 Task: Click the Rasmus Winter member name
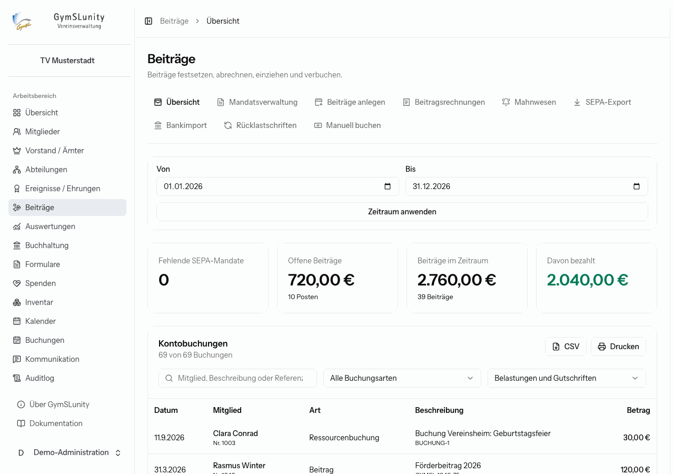point(239,466)
